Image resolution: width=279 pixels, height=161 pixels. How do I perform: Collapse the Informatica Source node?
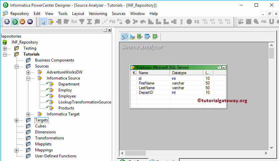28,79
